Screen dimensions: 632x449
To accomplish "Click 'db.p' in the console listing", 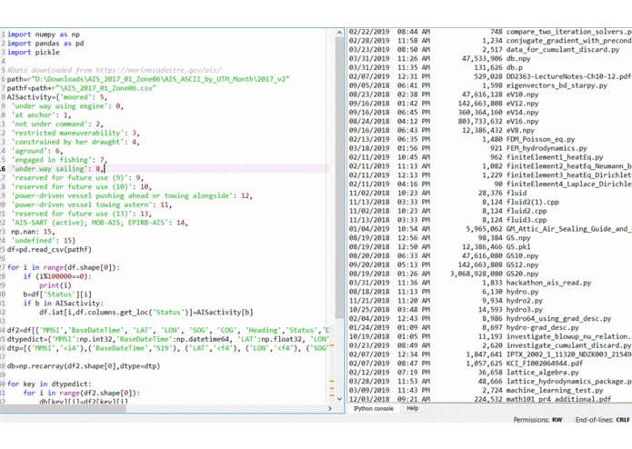I will [x=515, y=67].
